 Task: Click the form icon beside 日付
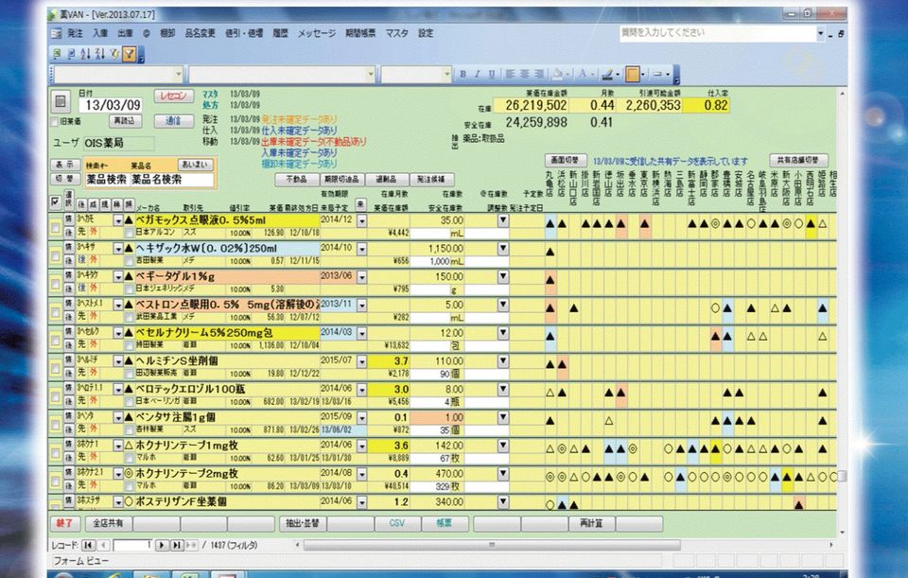pos(60,101)
